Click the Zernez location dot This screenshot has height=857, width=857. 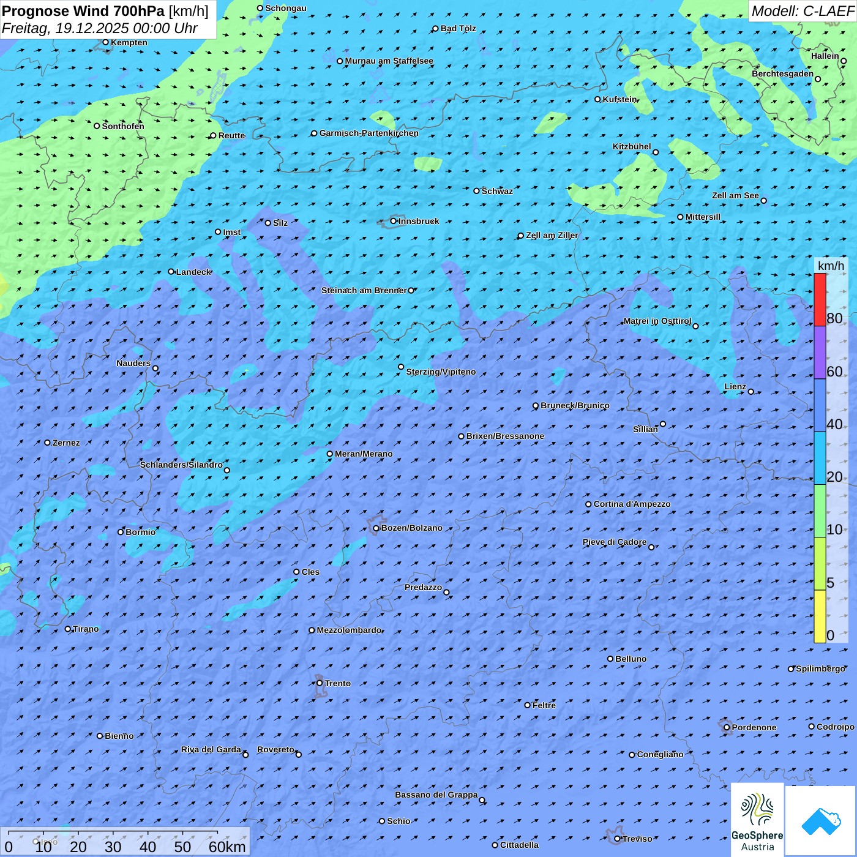[x=47, y=443]
